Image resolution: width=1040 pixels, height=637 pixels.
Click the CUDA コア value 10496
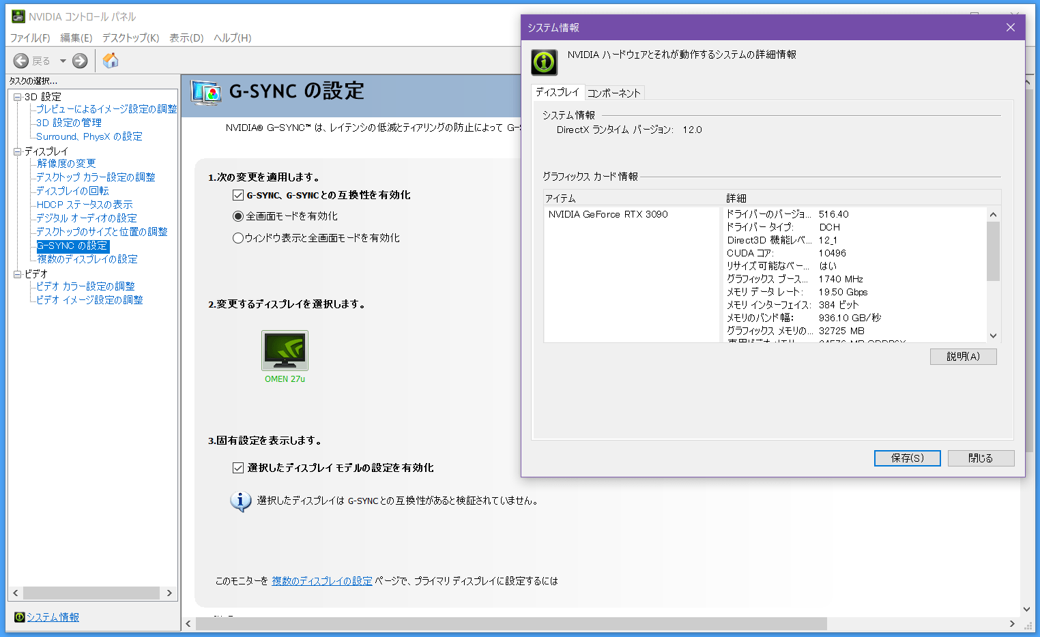point(833,253)
